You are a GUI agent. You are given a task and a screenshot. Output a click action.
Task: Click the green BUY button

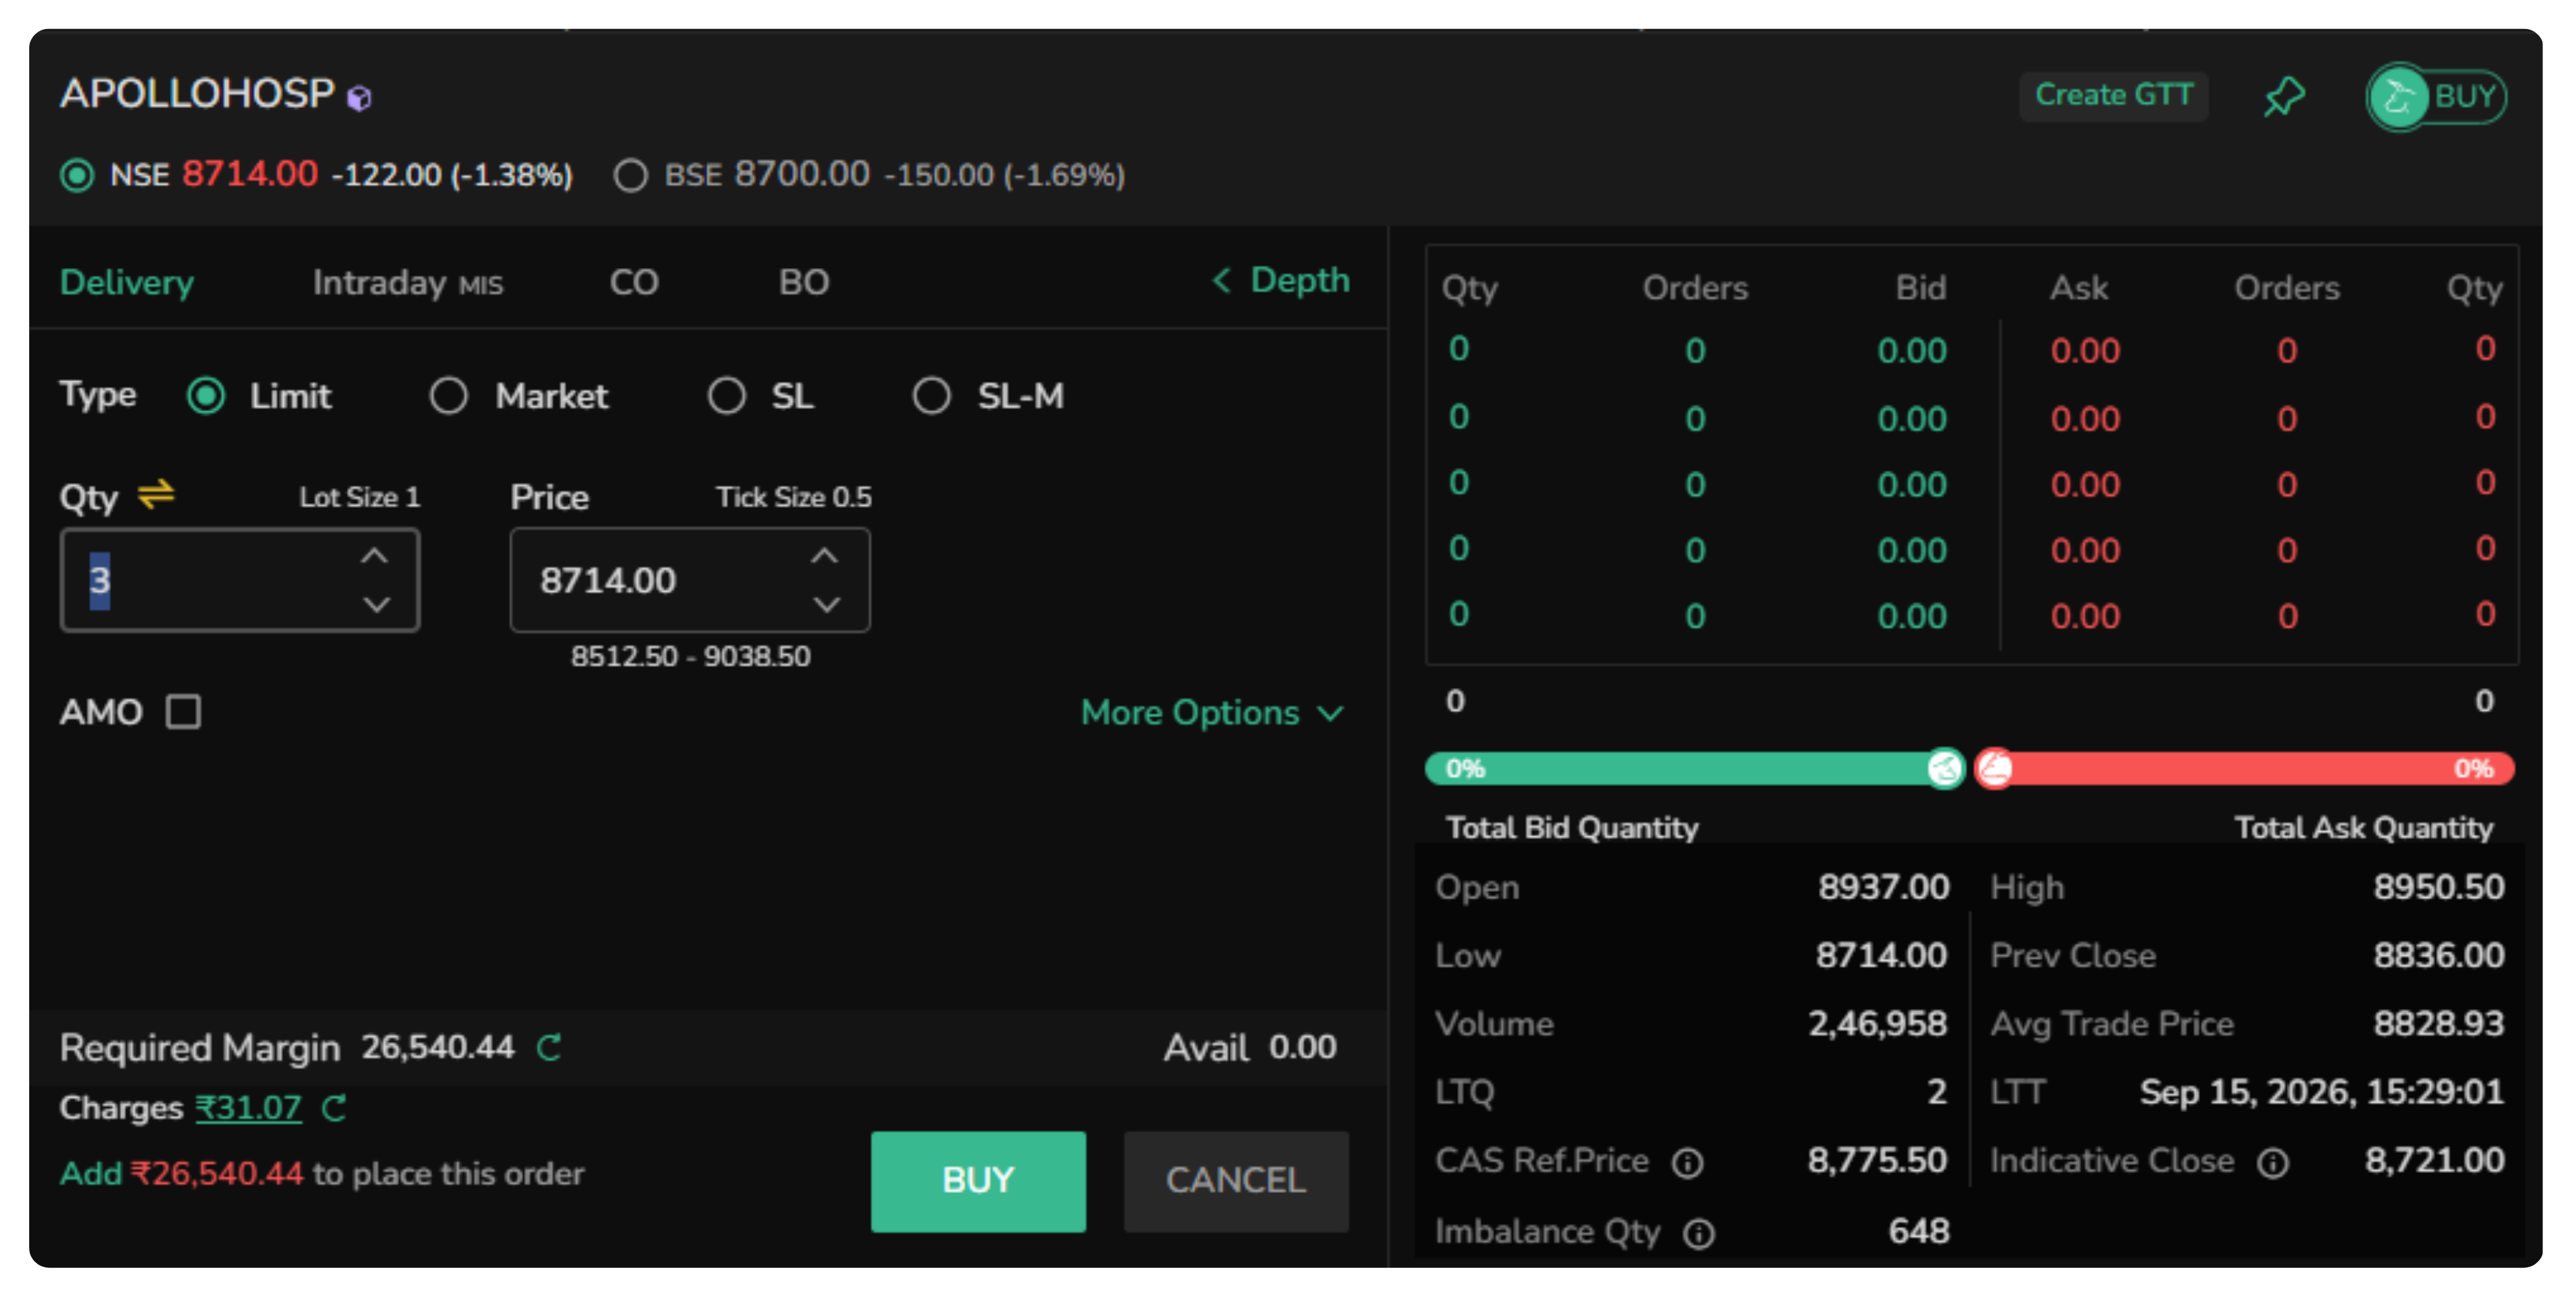[978, 1181]
